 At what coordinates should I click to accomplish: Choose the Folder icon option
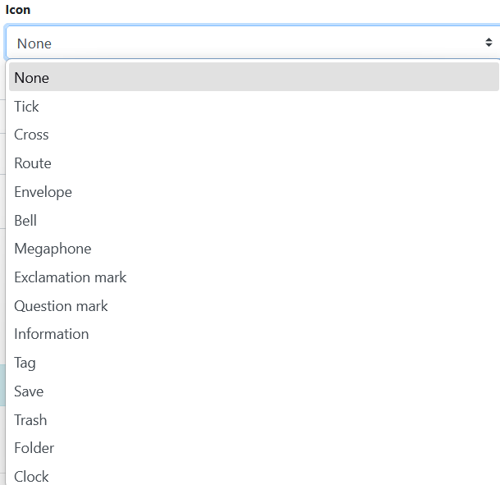34,448
